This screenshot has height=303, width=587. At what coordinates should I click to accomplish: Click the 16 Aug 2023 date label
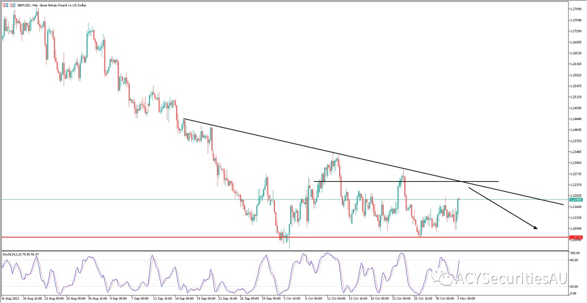click(x=9, y=299)
